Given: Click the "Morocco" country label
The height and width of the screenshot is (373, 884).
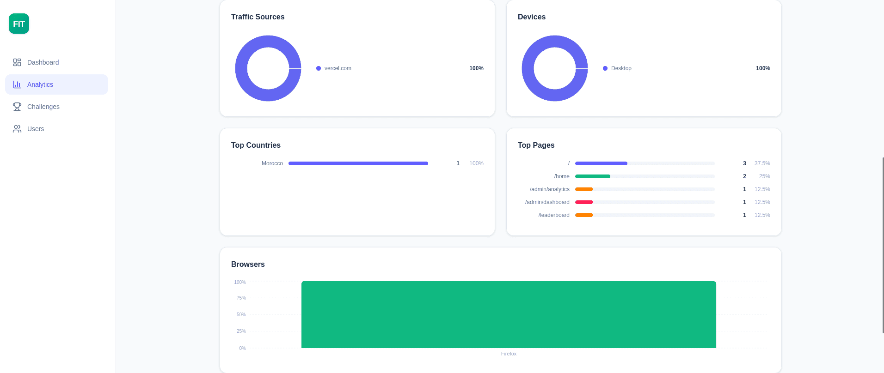Looking at the screenshot, I should point(272,163).
